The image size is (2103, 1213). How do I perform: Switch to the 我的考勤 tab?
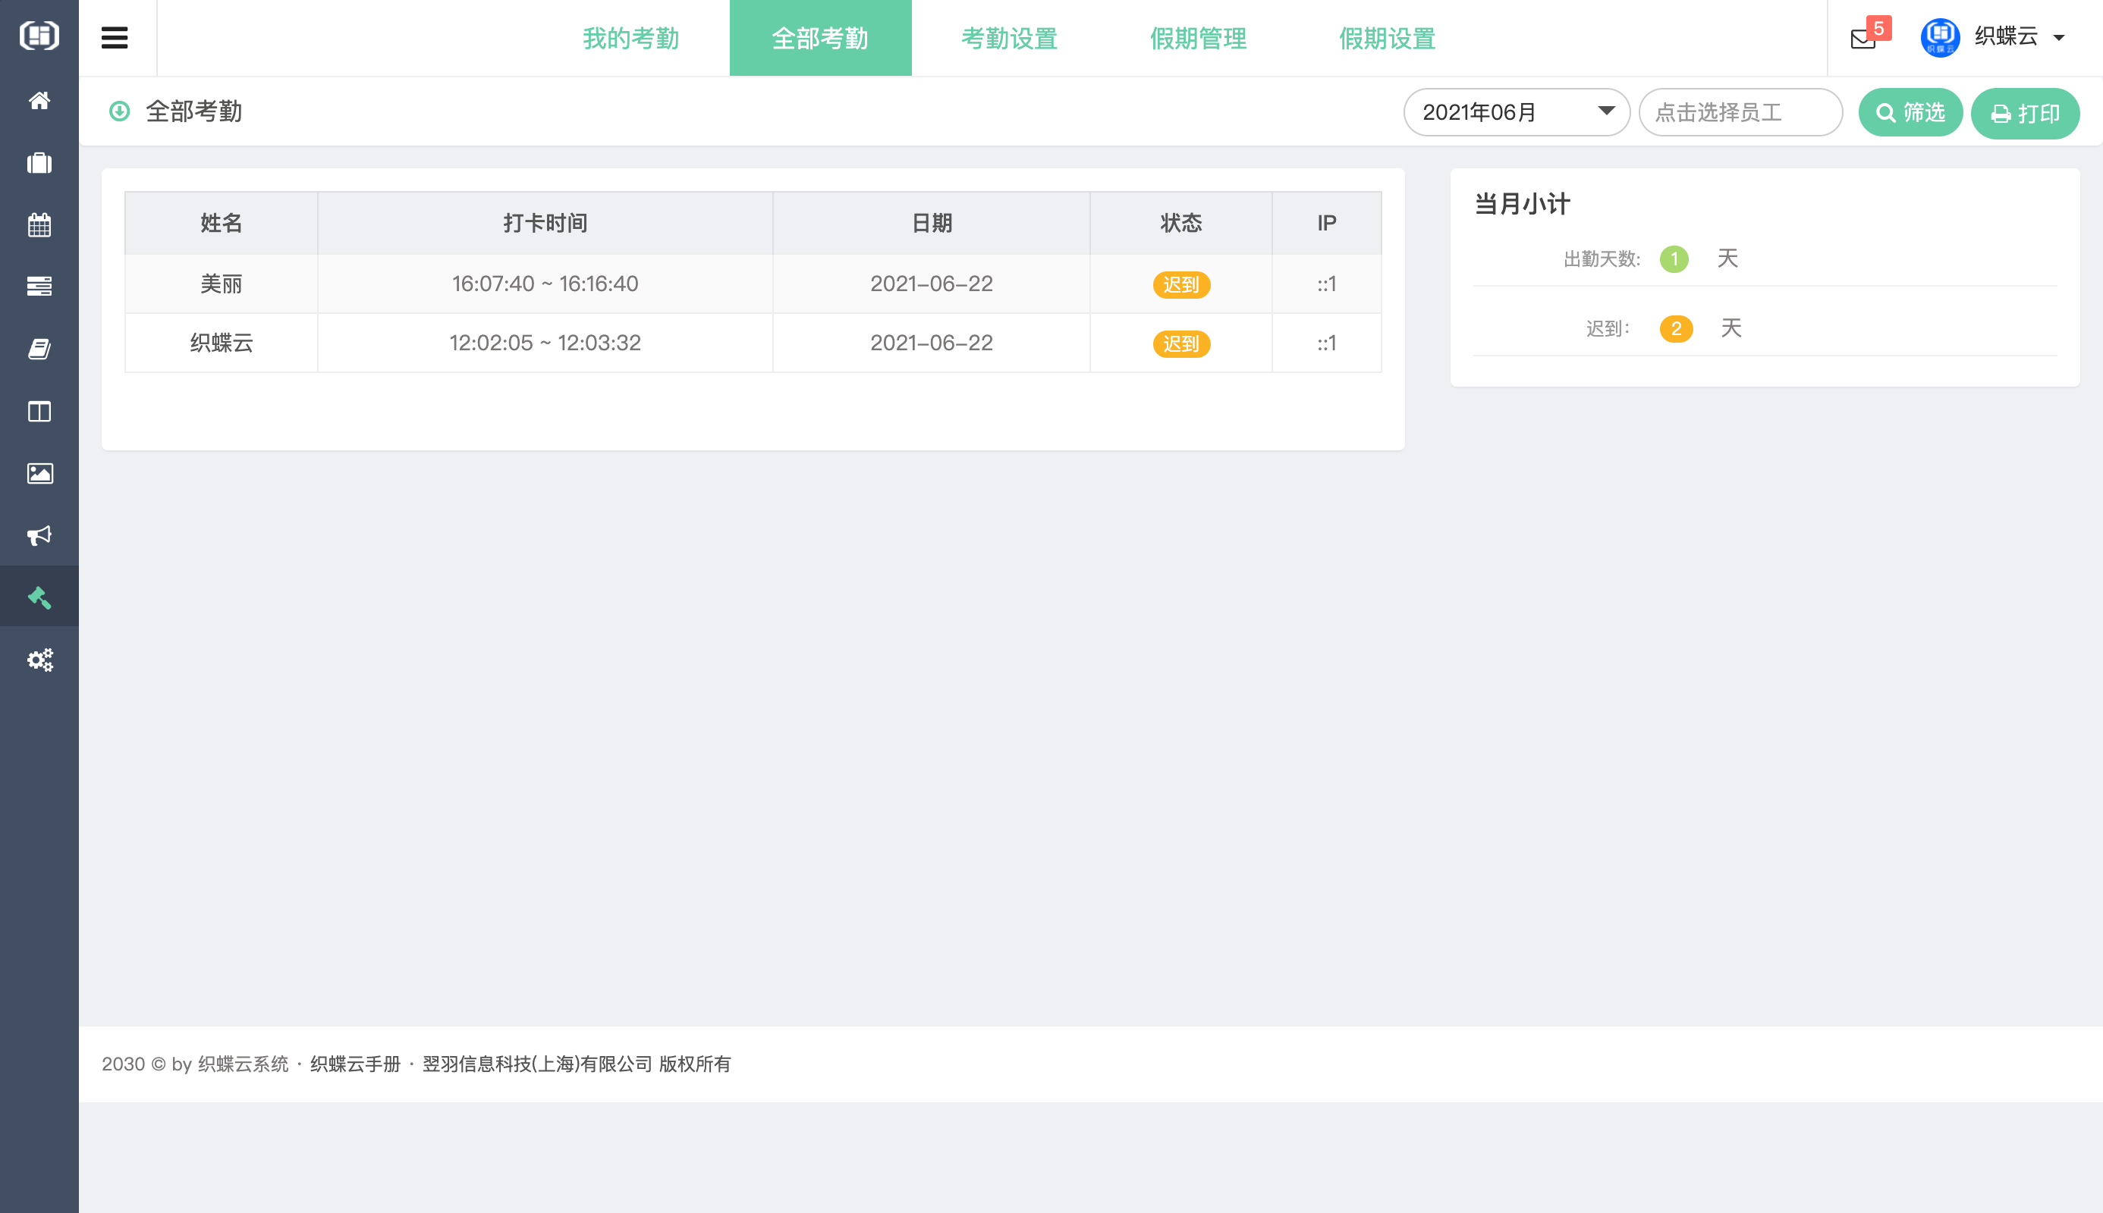[631, 39]
